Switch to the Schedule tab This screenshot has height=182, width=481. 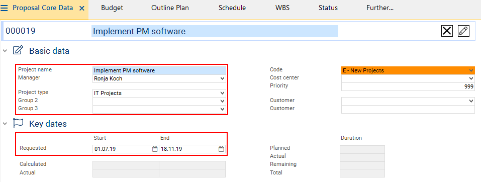pos(232,8)
